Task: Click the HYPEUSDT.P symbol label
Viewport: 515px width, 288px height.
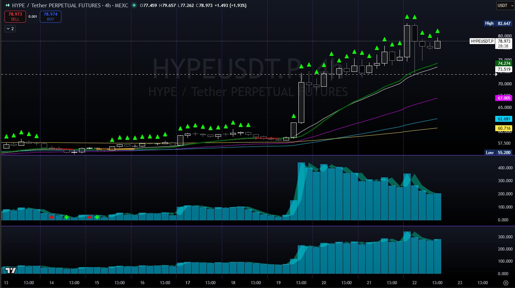Action: [x=482, y=41]
